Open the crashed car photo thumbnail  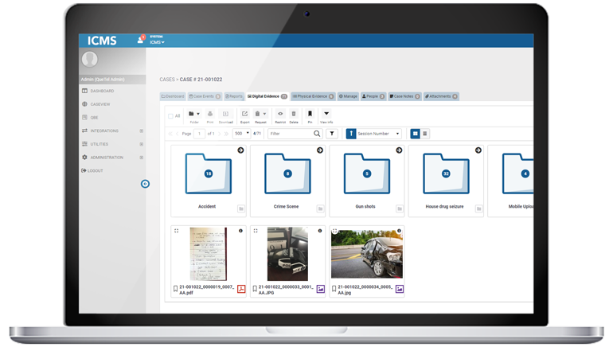point(367,254)
